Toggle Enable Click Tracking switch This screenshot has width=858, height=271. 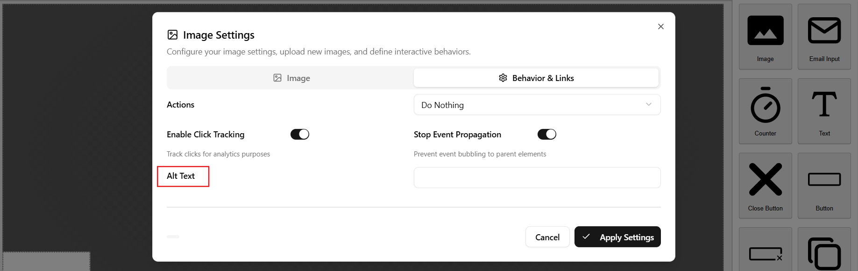[x=300, y=135]
